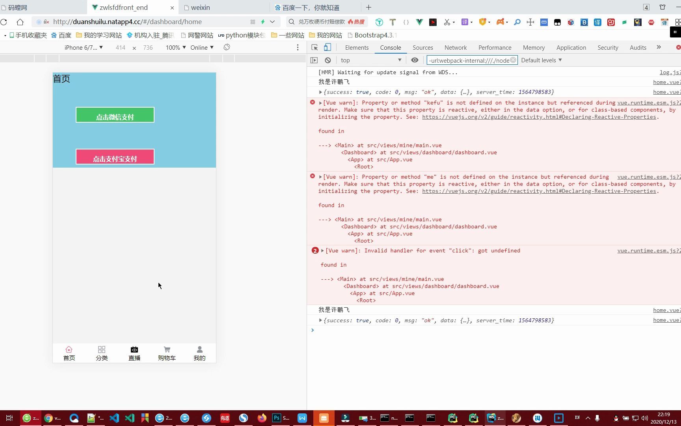Open the iPhone 6/7 device model dropdown
Screen dimensions: 681x426
[84, 47]
